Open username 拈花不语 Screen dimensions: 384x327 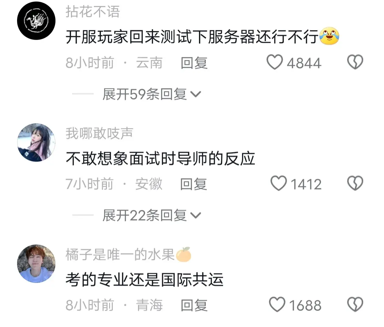93,12
